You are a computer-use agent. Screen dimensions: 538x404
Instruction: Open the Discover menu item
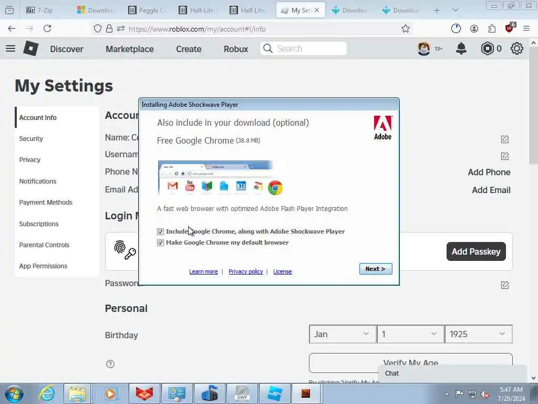(x=67, y=49)
